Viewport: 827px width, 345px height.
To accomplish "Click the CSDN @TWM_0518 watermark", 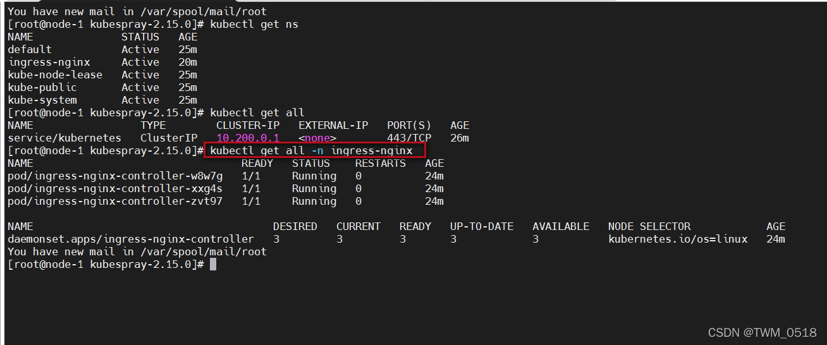I will coord(762,332).
